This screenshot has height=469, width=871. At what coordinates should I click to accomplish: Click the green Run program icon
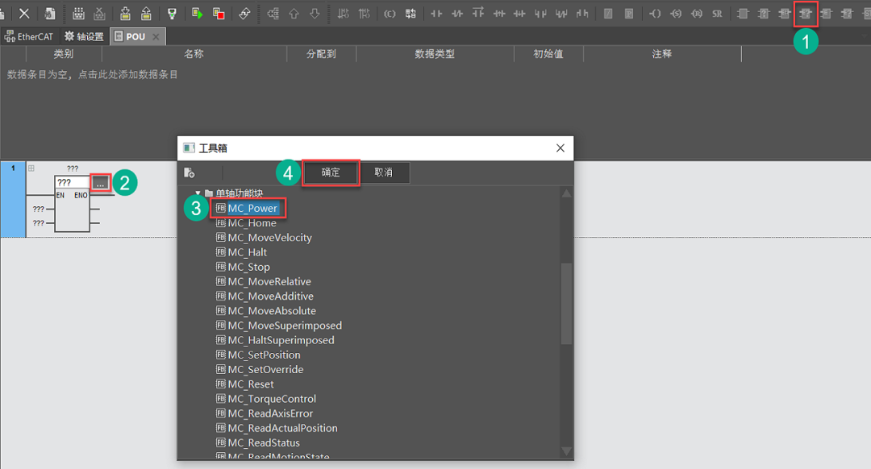click(x=198, y=14)
